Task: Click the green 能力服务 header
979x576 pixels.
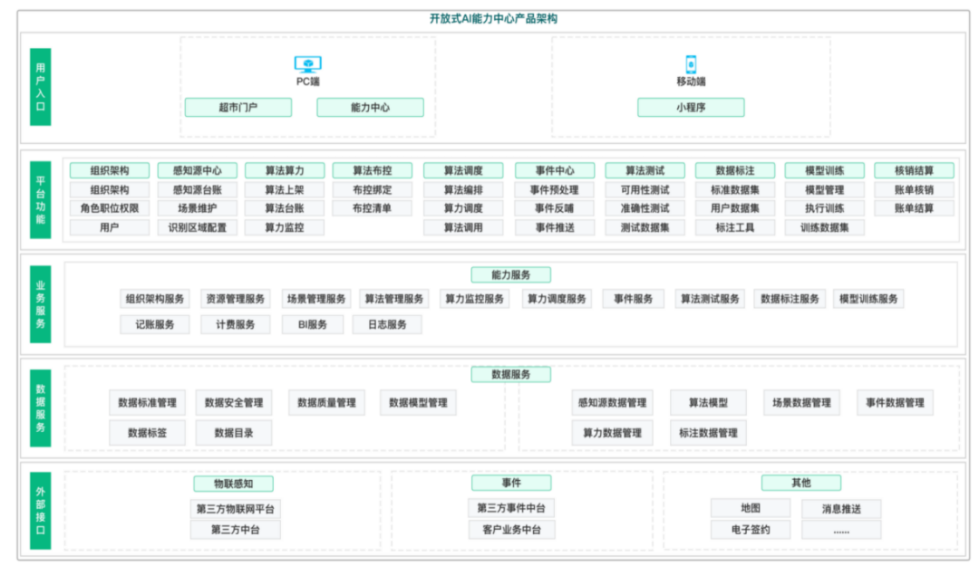Action: pos(510,274)
